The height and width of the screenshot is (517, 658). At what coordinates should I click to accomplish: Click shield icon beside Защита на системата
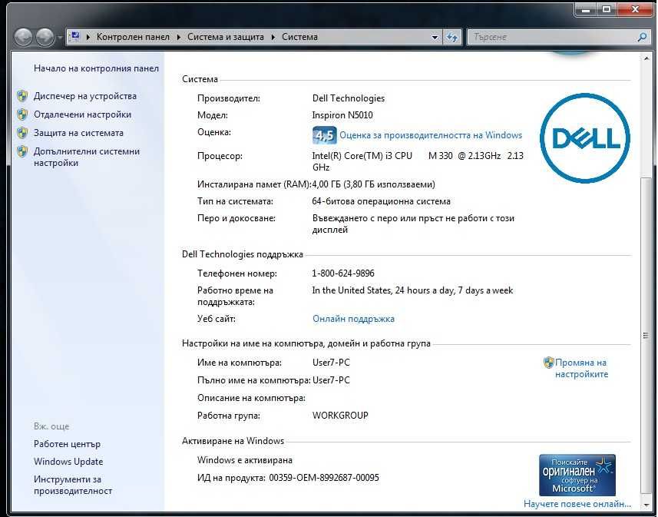[22, 133]
